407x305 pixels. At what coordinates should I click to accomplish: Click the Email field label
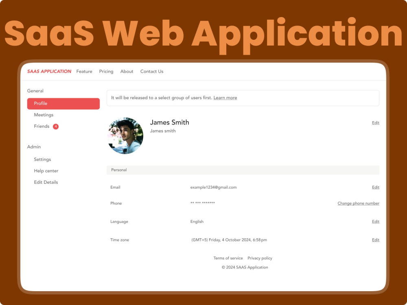(x=115, y=187)
